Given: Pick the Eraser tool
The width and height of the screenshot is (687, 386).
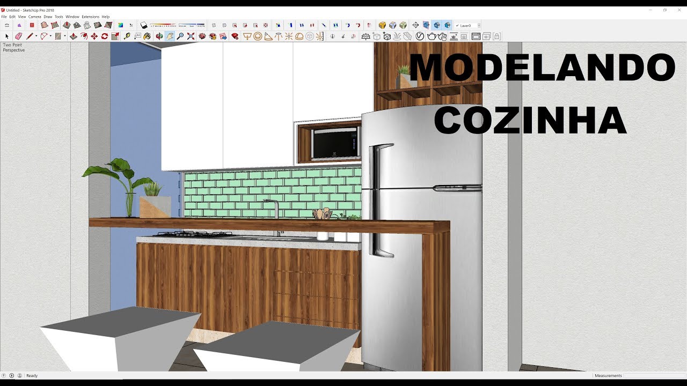Looking at the screenshot, I should coord(18,36).
